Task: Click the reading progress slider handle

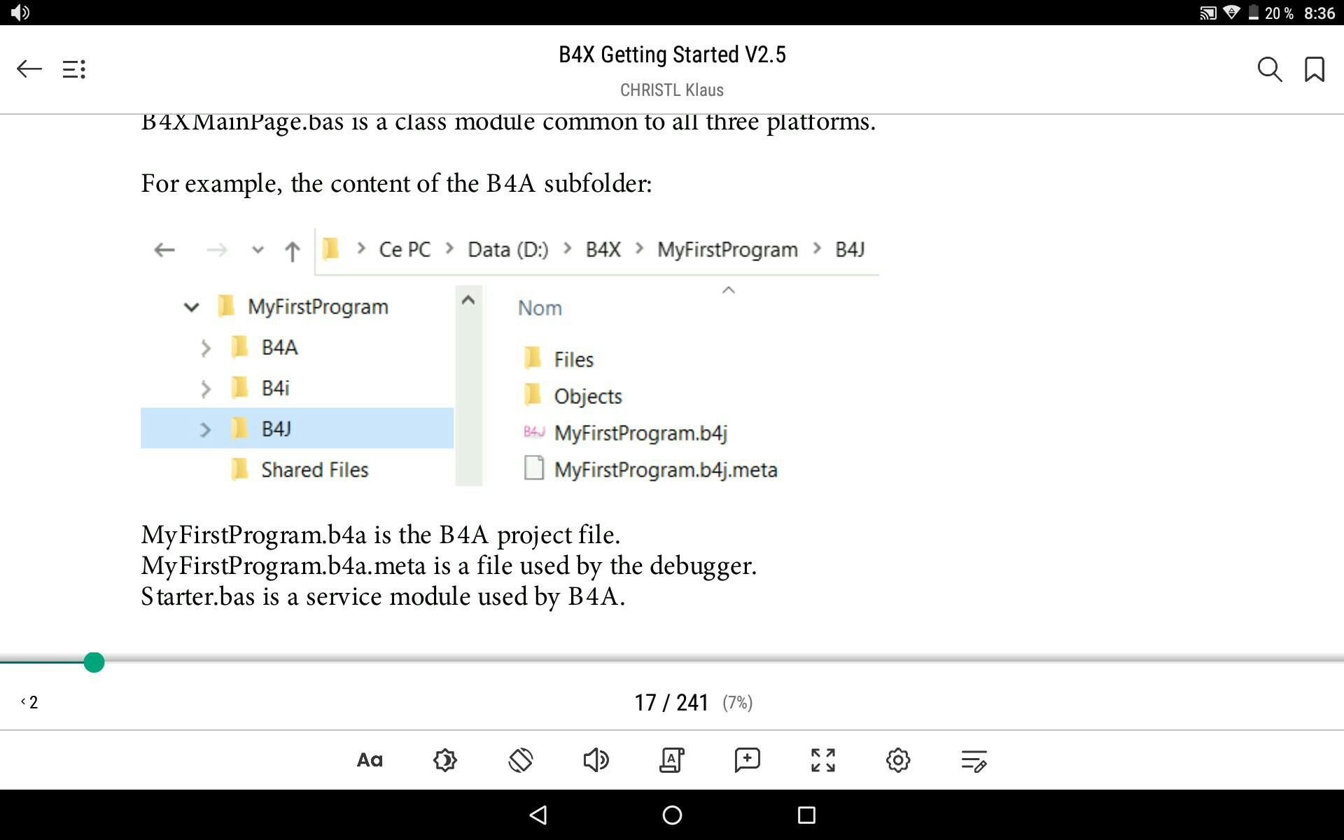Action: coord(93,661)
